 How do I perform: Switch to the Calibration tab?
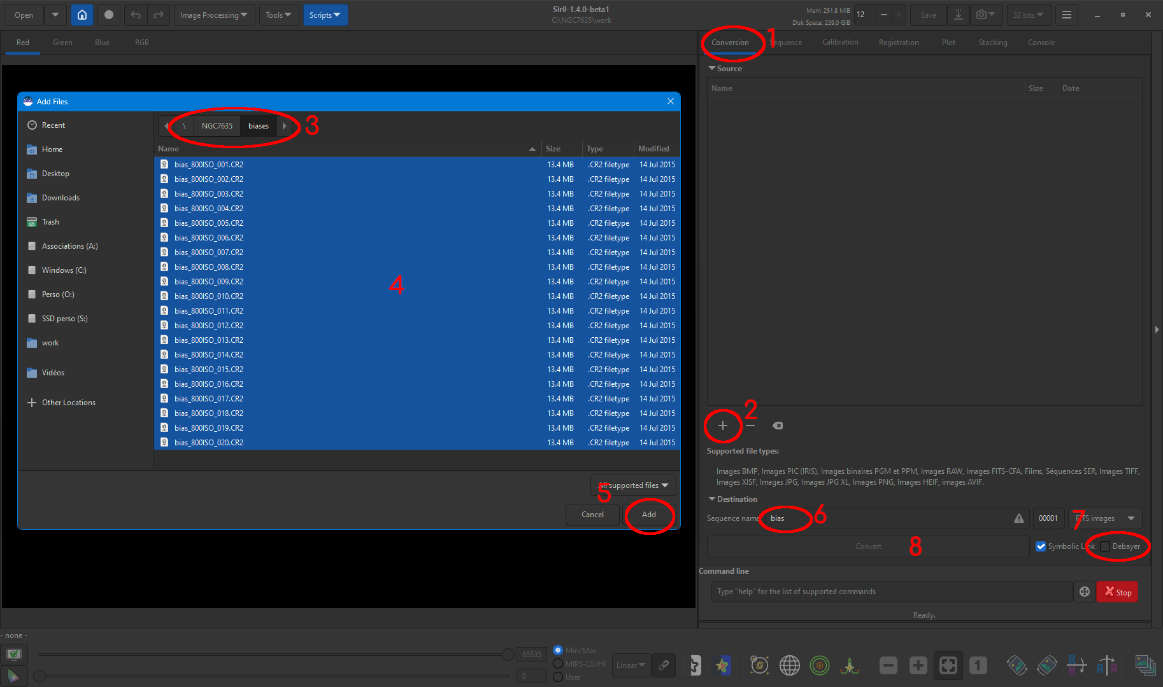[x=840, y=43]
